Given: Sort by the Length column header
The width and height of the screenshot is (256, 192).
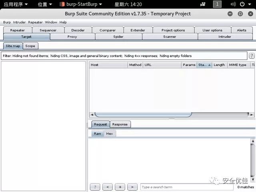Looking at the screenshot, I should click(x=220, y=65).
